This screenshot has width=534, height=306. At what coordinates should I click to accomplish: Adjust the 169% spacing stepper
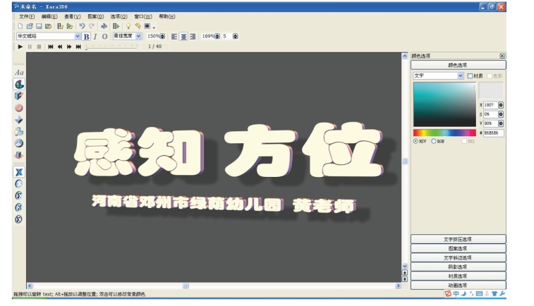click(217, 36)
